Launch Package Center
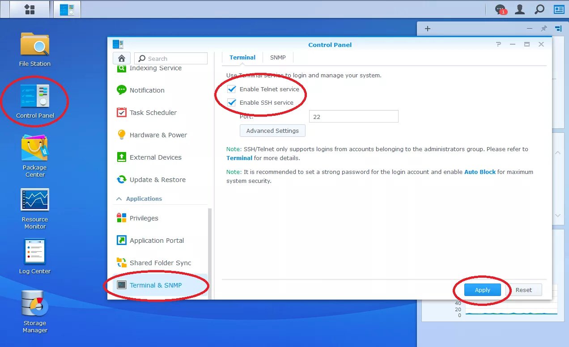Image resolution: width=569 pixels, height=347 pixels. pyautogui.click(x=34, y=148)
